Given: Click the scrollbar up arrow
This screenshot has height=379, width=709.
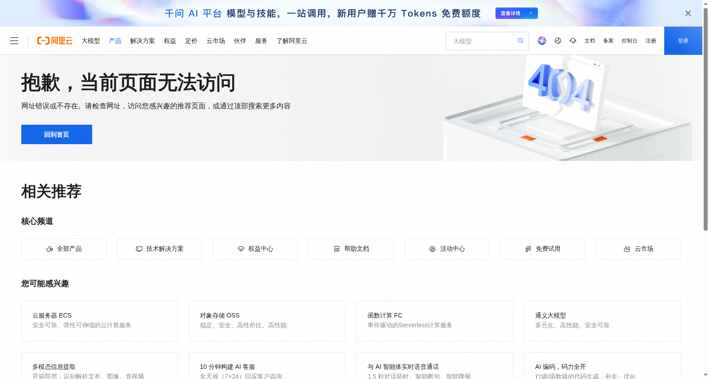Looking at the screenshot, I should point(705,4).
